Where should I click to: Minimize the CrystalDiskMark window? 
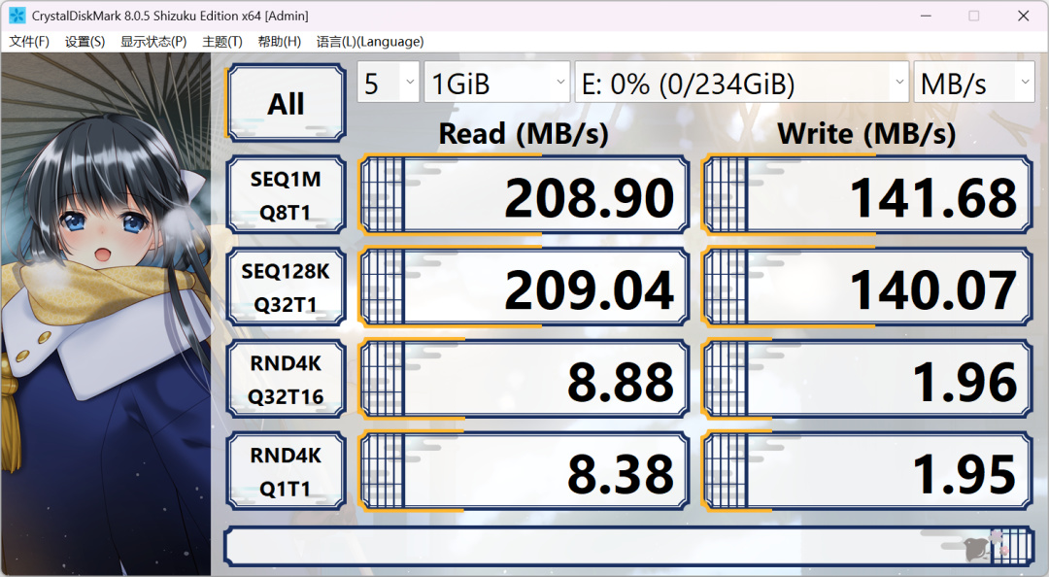[926, 16]
